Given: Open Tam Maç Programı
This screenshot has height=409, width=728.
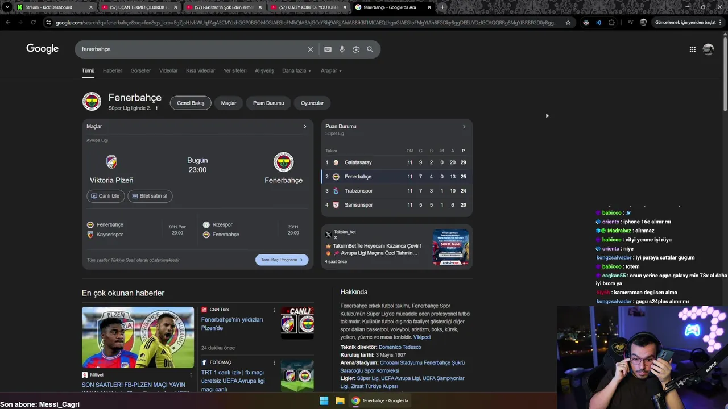Looking at the screenshot, I should coord(282,260).
